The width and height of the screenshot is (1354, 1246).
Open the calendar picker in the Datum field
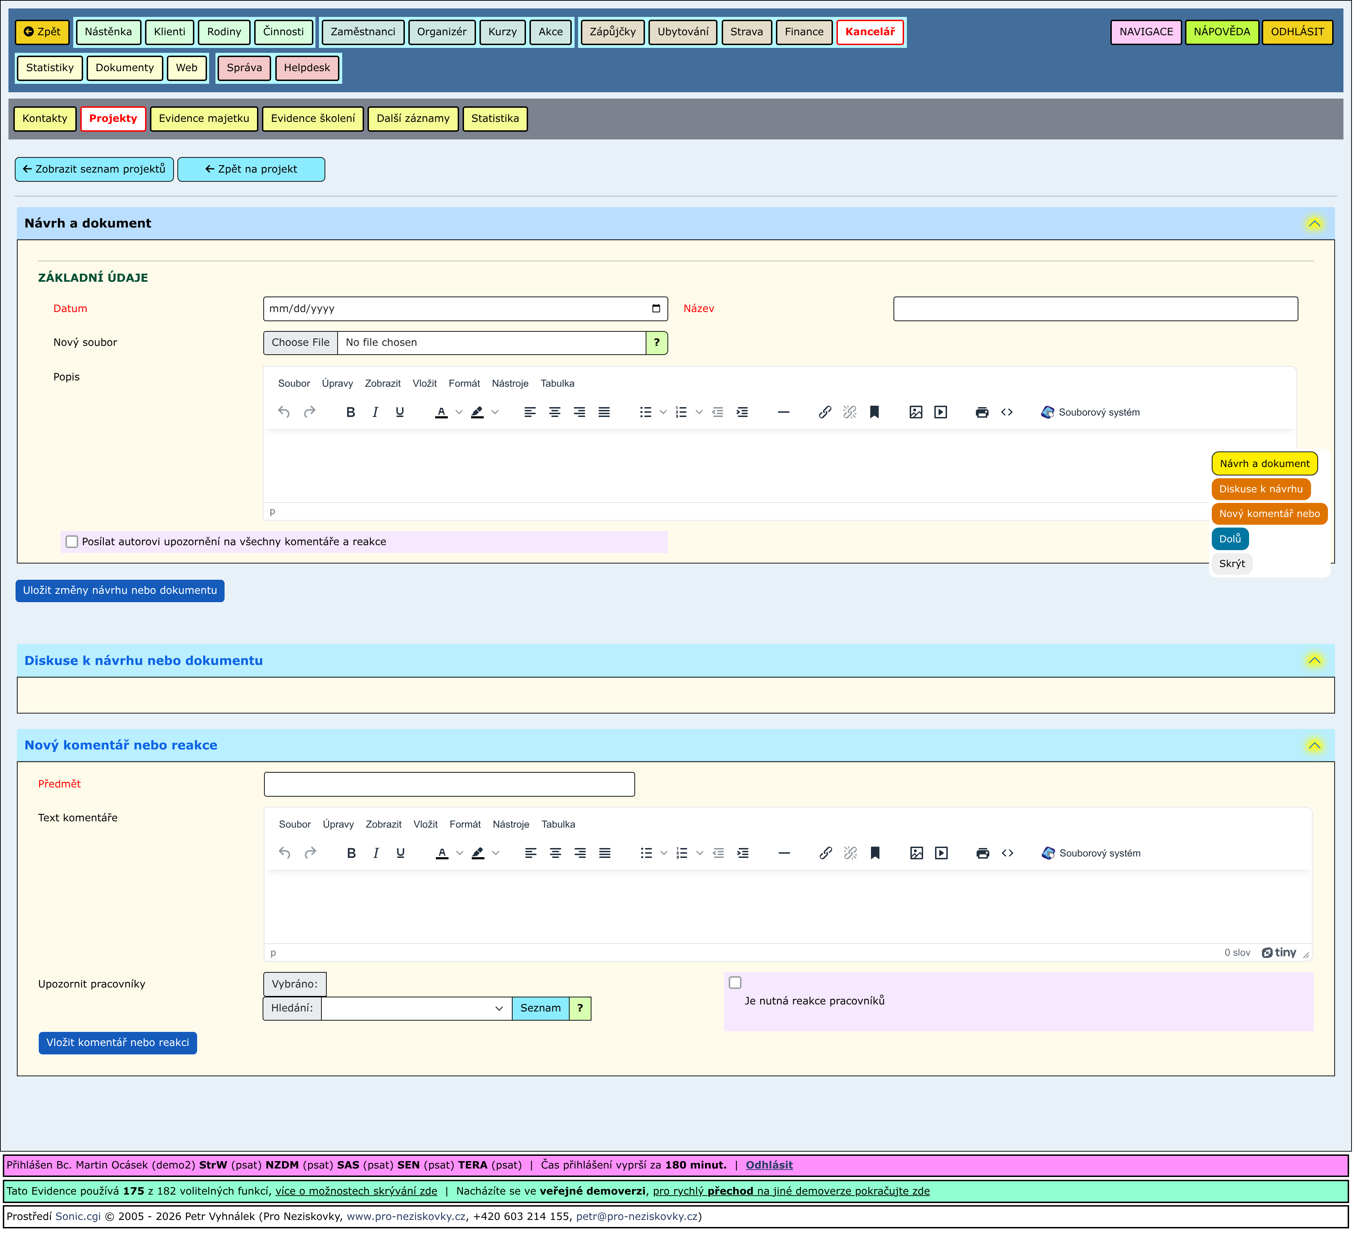click(657, 309)
